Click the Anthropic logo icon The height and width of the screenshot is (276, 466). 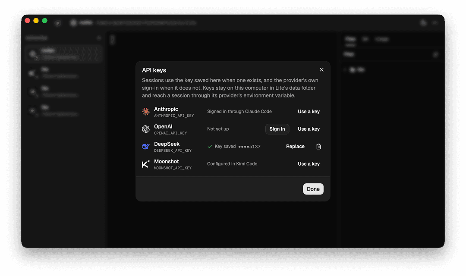pyautogui.click(x=146, y=111)
